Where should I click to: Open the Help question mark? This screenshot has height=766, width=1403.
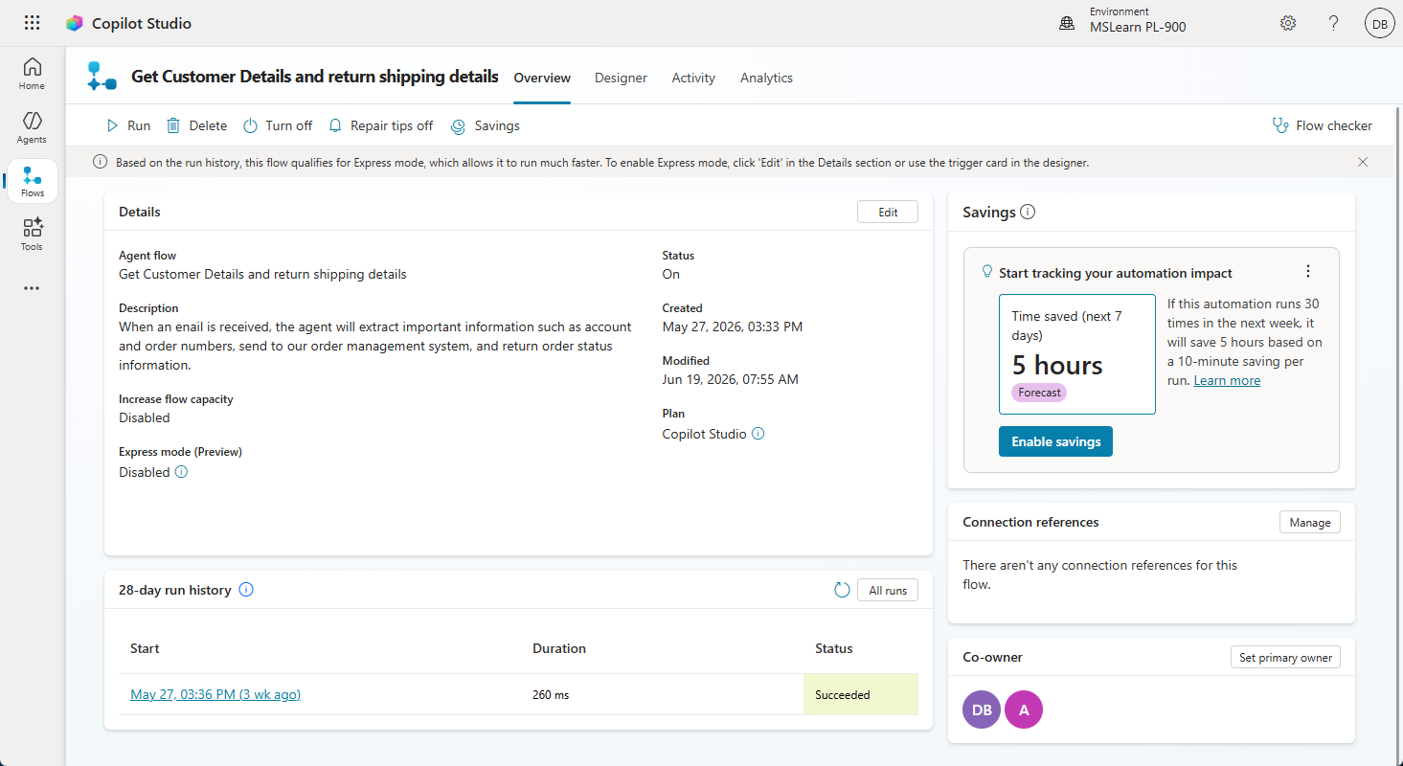pyautogui.click(x=1333, y=23)
